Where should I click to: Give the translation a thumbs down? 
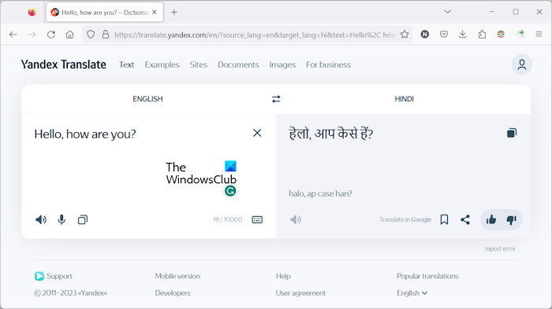tap(511, 220)
